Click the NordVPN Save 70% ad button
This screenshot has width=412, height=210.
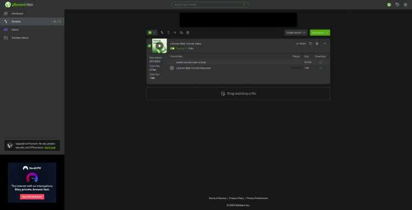point(32,197)
